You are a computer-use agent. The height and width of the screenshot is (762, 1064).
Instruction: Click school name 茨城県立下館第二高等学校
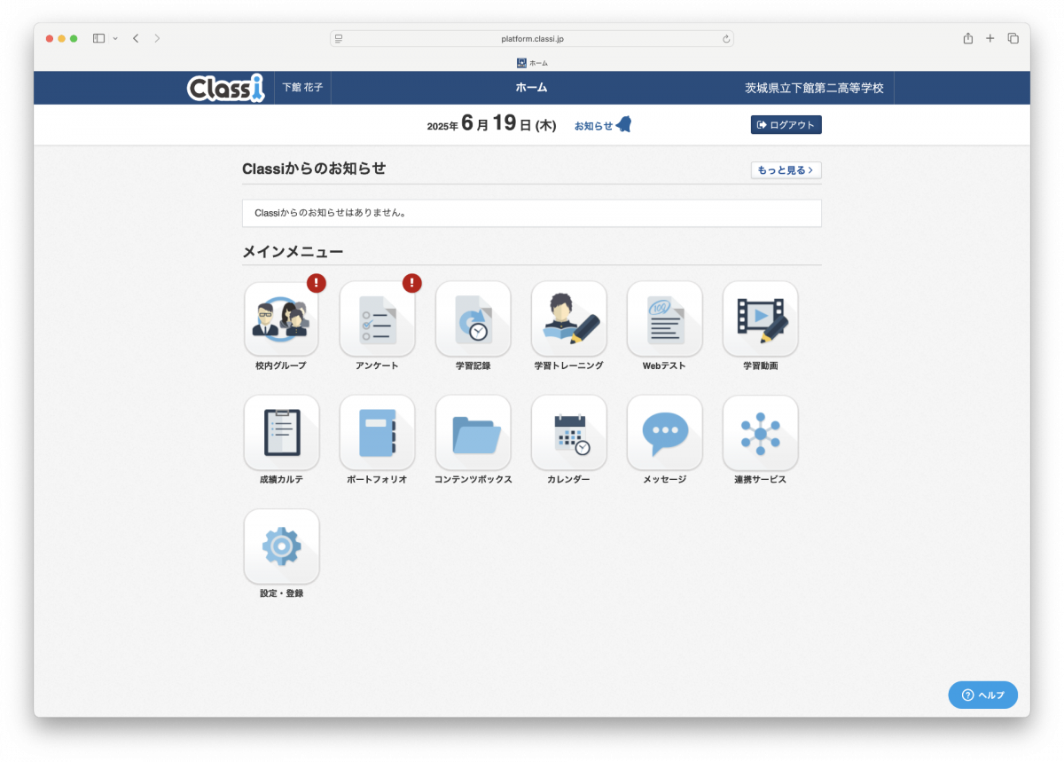pyautogui.click(x=814, y=88)
